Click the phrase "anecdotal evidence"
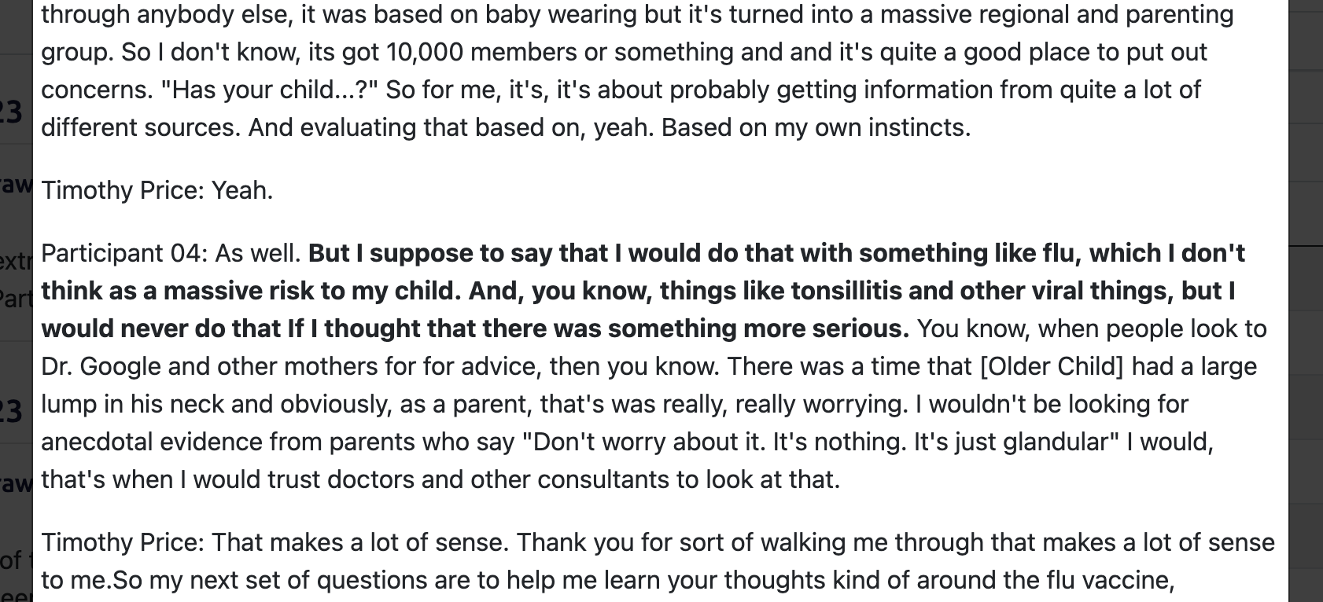Viewport: 1323px width, 602px height. pos(153,442)
